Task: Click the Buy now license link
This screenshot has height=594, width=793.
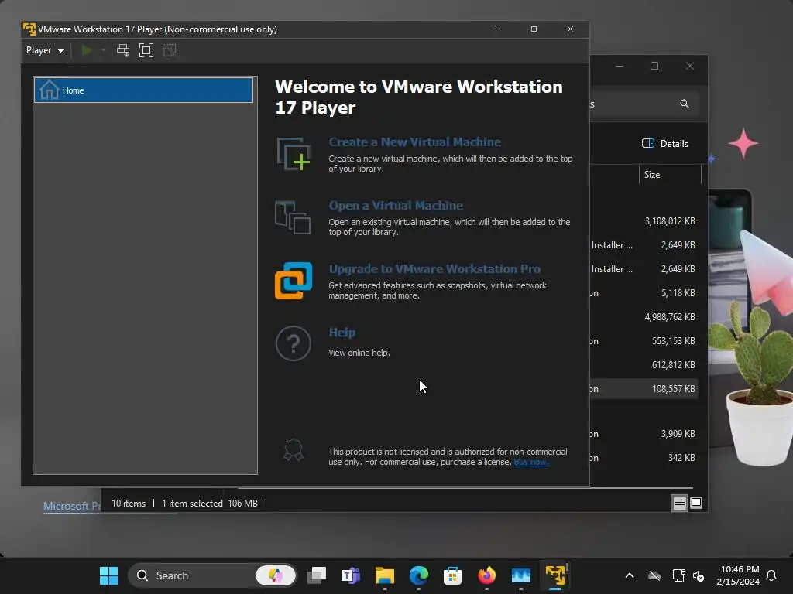Action: (x=531, y=463)
